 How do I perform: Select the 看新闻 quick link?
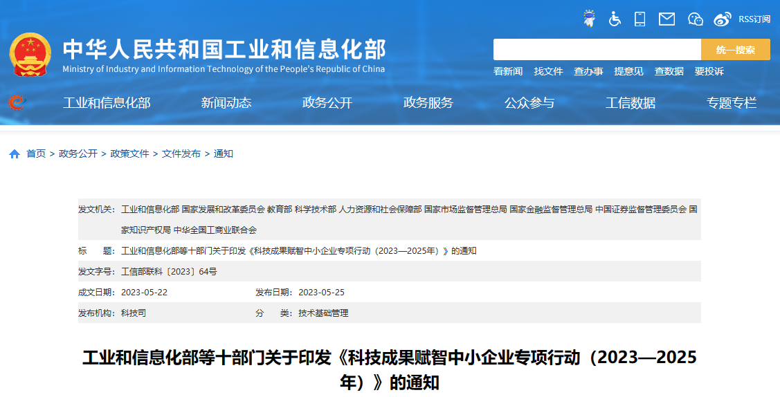[x=508, y=71]
